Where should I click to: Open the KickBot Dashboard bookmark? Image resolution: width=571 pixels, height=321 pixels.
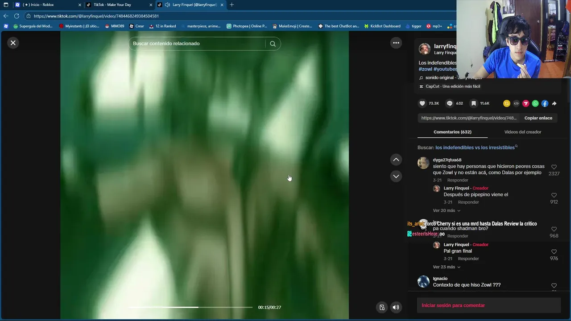point(382,26)
